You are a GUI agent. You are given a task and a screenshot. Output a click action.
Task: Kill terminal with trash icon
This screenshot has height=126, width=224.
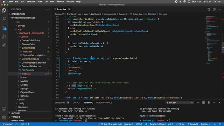coord(209,103)
